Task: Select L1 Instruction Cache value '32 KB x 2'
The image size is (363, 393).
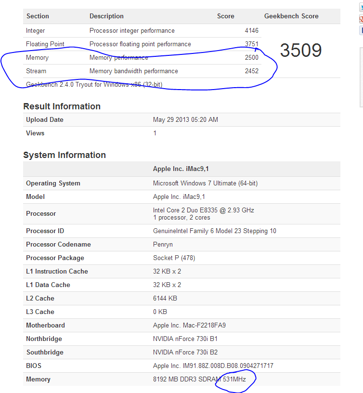Action: click(x=167, y=272)
